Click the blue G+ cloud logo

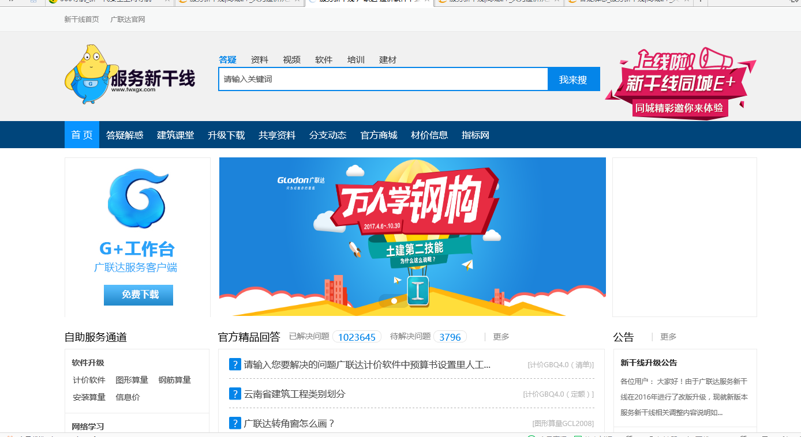138,199
